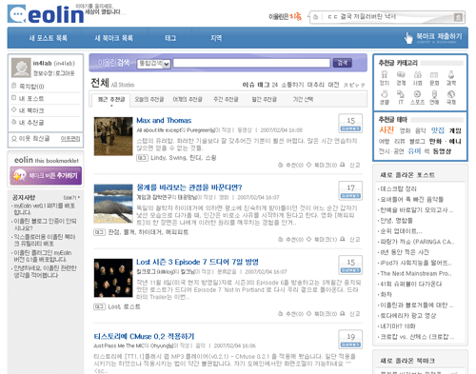The image size is (476, 374).
Task: Select the 어제의 추천글 tab
Action: (x=188, y=100)
